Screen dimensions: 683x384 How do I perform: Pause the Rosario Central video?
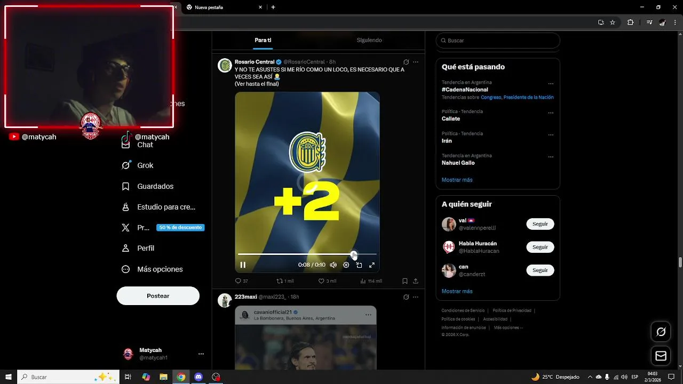pos(243,265)
